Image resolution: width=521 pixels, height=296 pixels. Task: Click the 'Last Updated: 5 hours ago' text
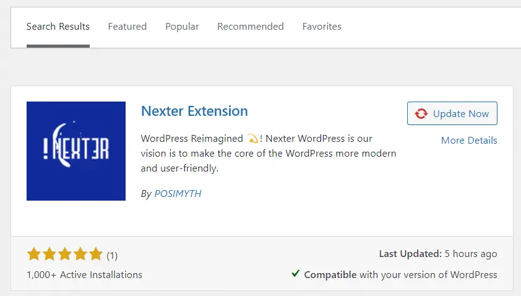click(x=438, y=254)
